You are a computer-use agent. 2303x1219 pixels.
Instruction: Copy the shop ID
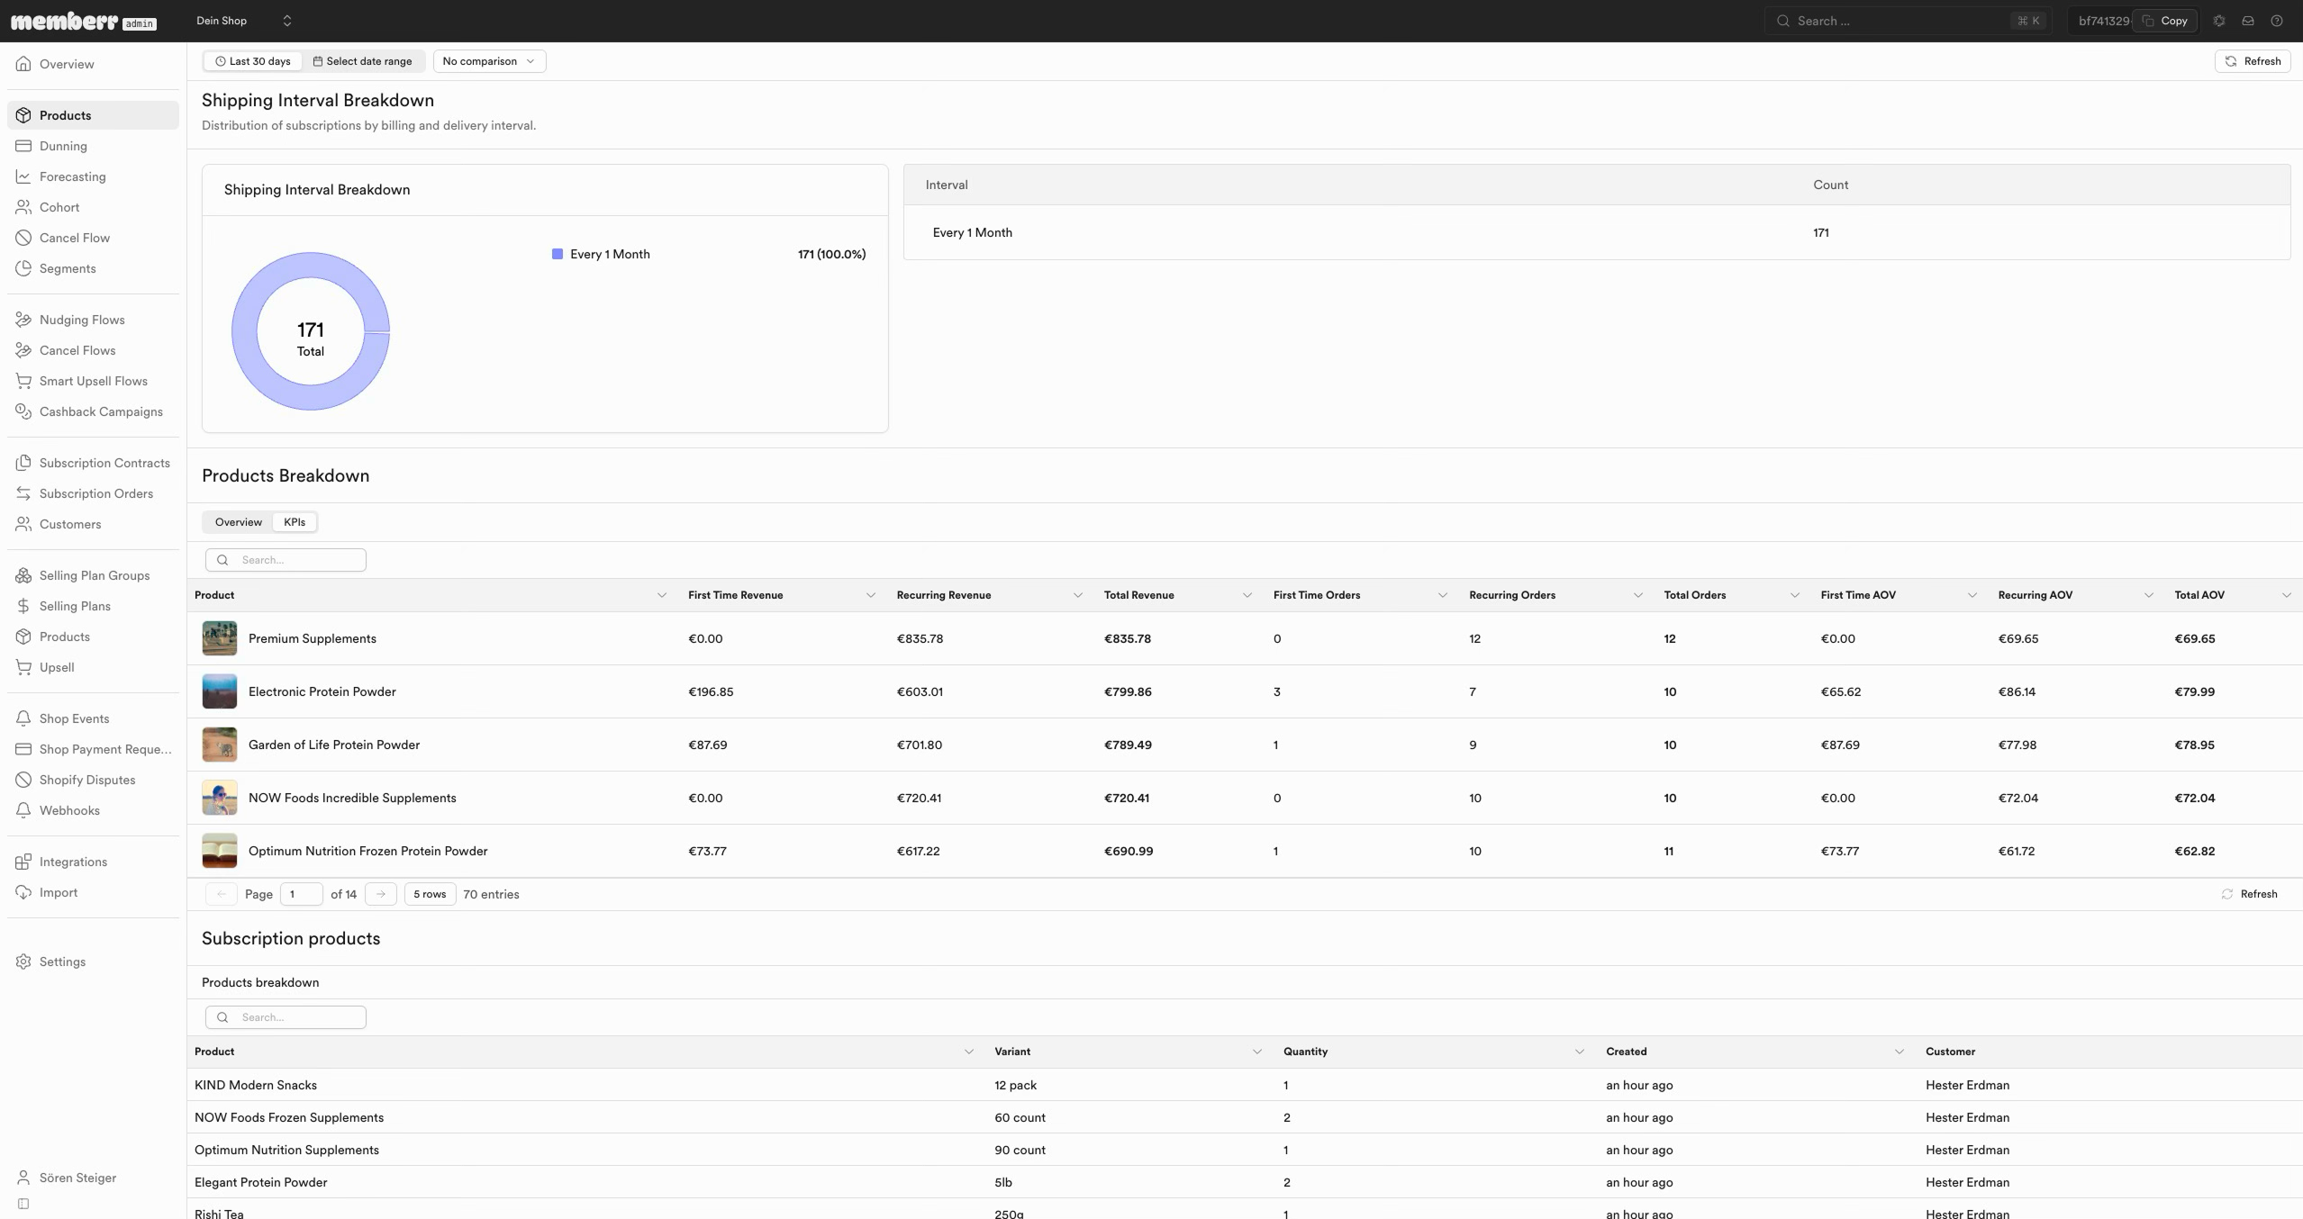[2164, 21]
